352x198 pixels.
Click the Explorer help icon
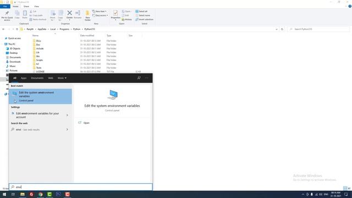click(x=350, y=6)
